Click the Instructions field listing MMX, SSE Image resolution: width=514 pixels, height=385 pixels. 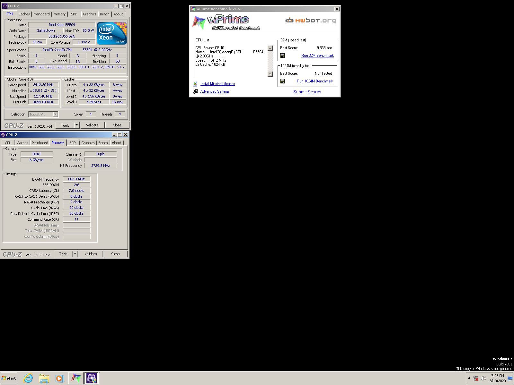[x=77, y=69]
